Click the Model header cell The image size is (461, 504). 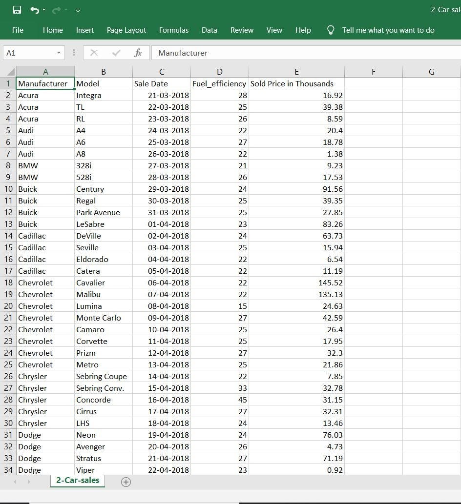tap(103, 83)
